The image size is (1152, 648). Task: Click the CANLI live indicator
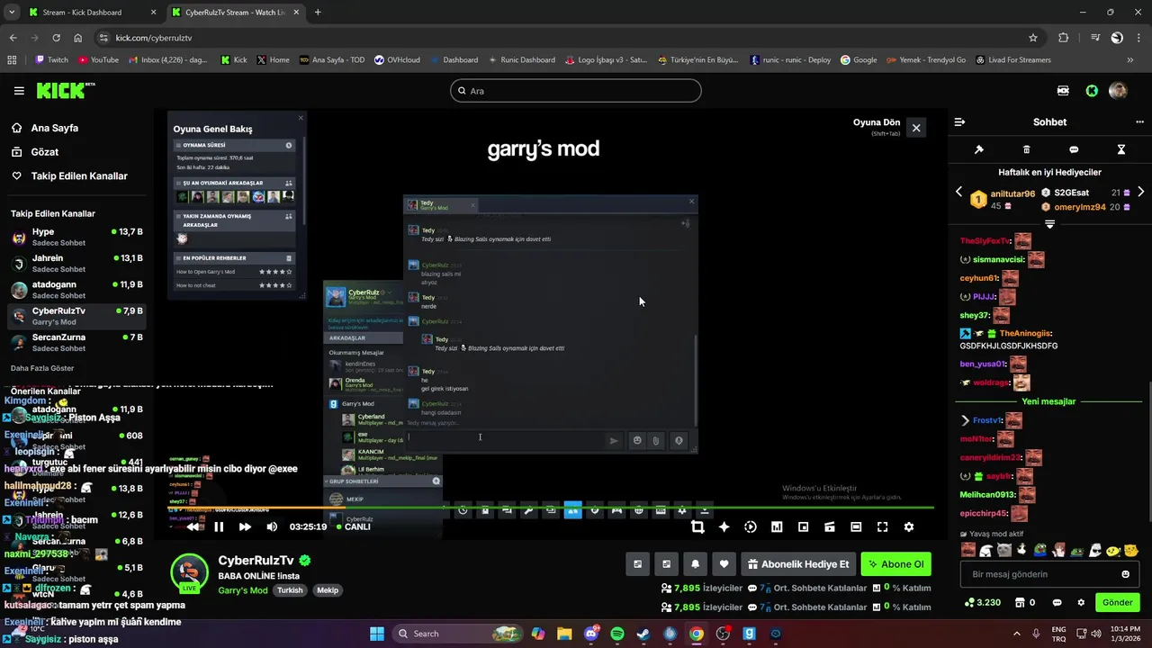pos(352,527)
